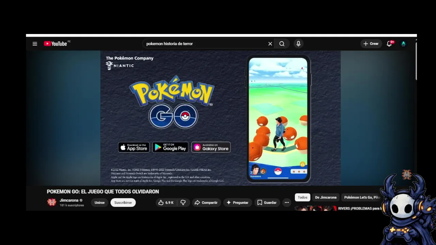Save the video with Guardar
The width and height of the screenshot is (436, 245).
click(x=267, y=202)
